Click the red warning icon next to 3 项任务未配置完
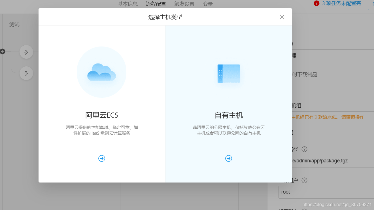The image size is (374, 210). click(x=316, y=3)
